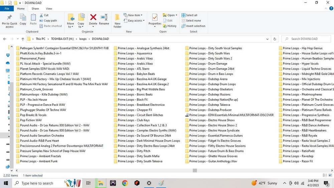Screen dimensions: 334x188
Task: Open Copy to dropdown
Action: click(x=81, y=25)
